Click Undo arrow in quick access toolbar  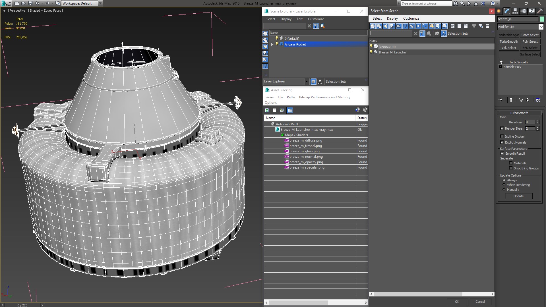point(37,3)
